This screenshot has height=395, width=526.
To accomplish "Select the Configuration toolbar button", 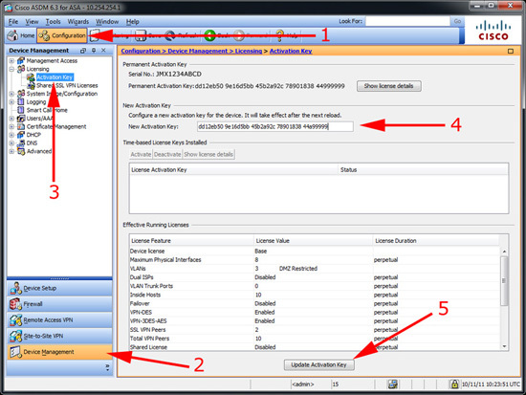I will point(62,35).
